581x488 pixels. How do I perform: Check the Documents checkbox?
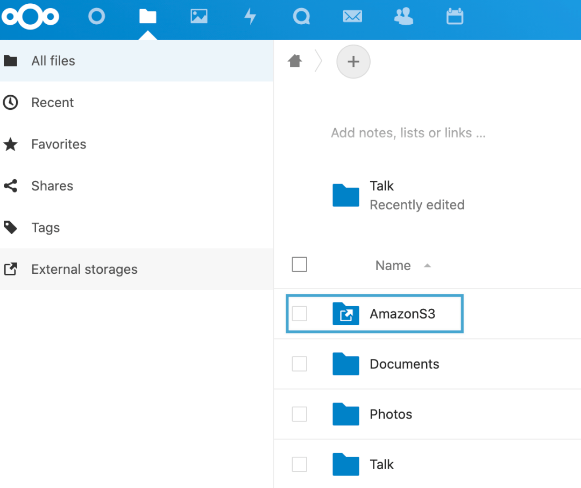click(x=300, y=364)
